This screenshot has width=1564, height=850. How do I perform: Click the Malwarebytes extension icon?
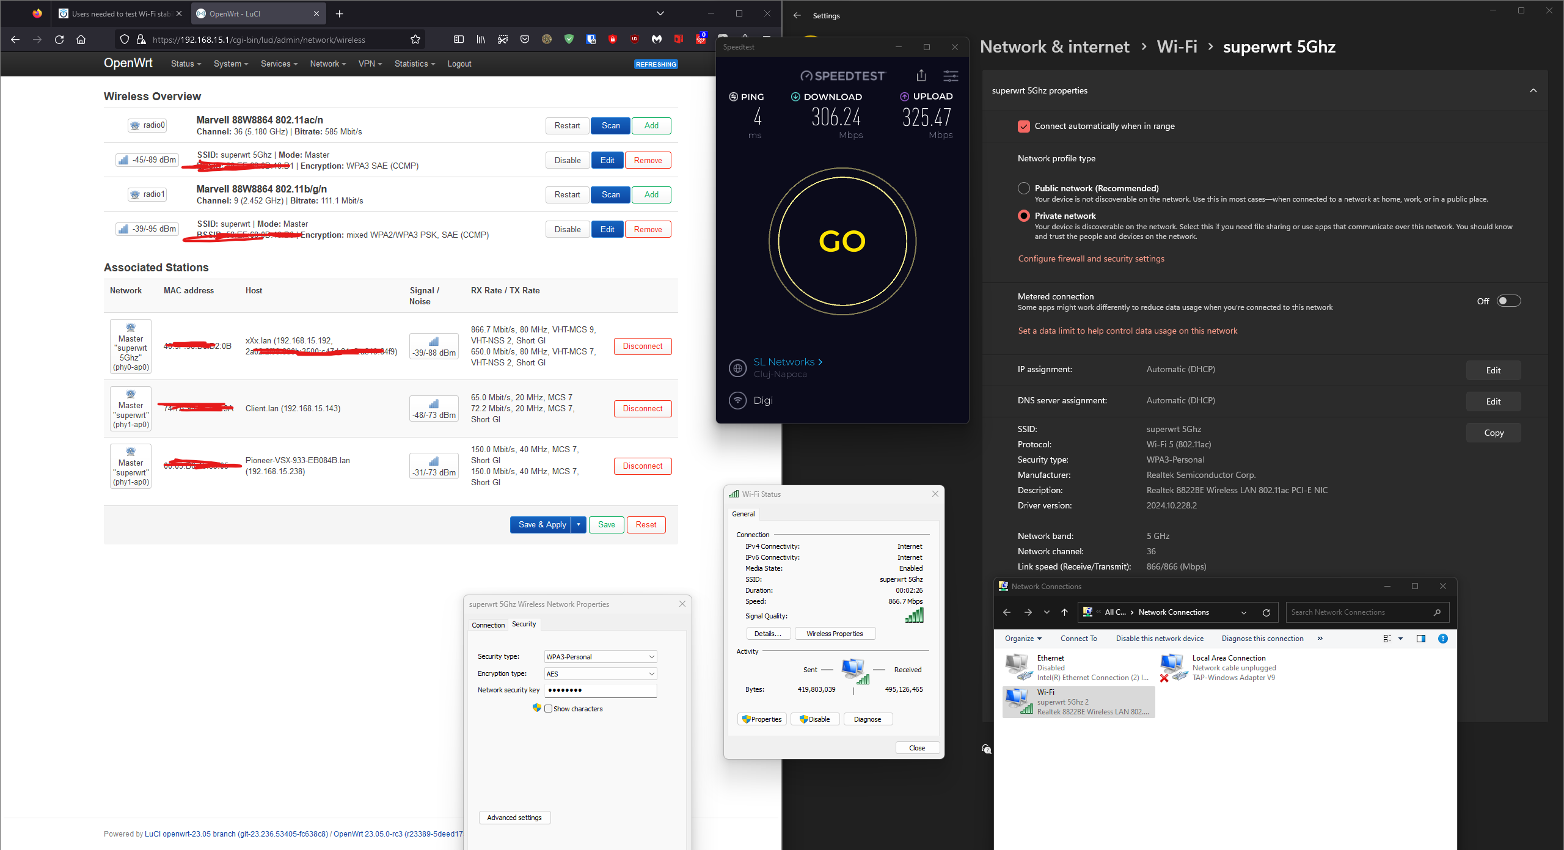(657, 40)
